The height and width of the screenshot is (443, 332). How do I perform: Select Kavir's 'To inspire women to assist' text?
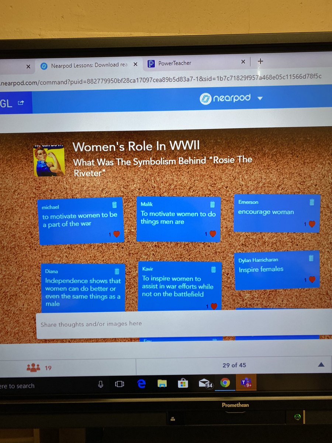(x=178, y=286)
